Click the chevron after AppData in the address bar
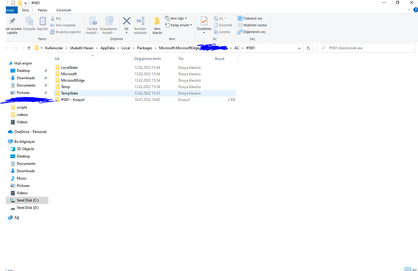Image resolution: width=418 pixels, height=271 pixels. coord(118,48)
